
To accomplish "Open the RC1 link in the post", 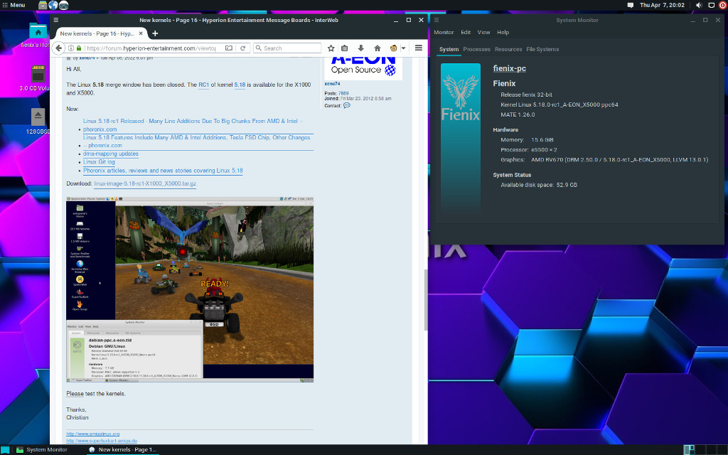I will (204, 85).
